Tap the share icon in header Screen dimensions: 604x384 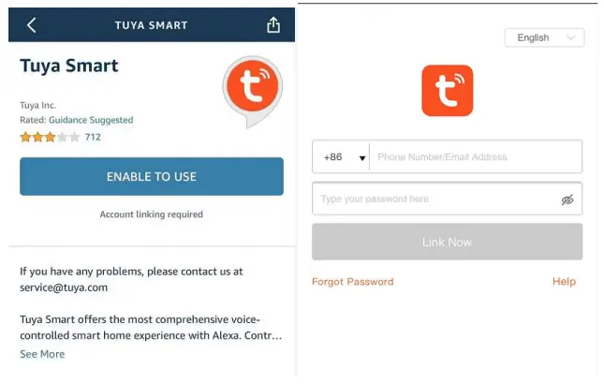pyautogui.click(x=273, y=25)
